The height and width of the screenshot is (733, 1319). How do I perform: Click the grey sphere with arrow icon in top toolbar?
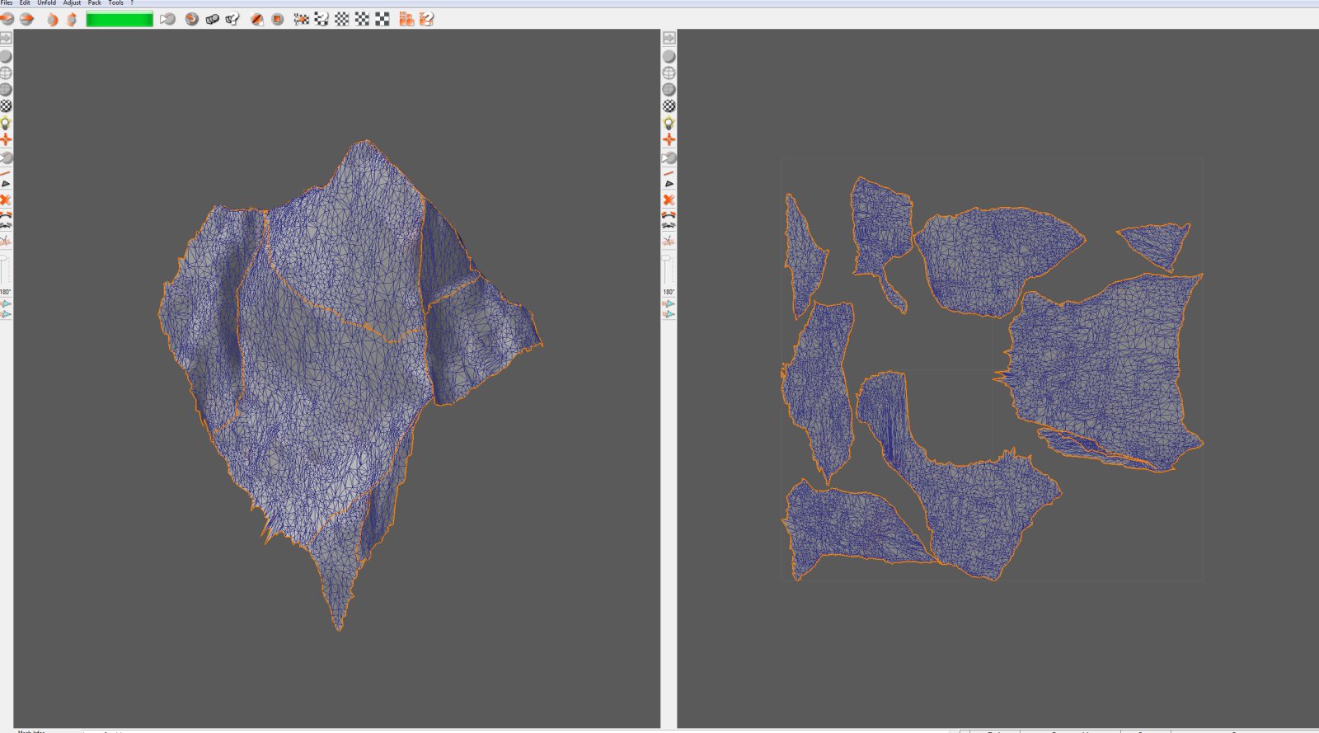168,19
